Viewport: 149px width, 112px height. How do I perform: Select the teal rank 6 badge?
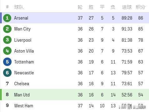point(7,73)
